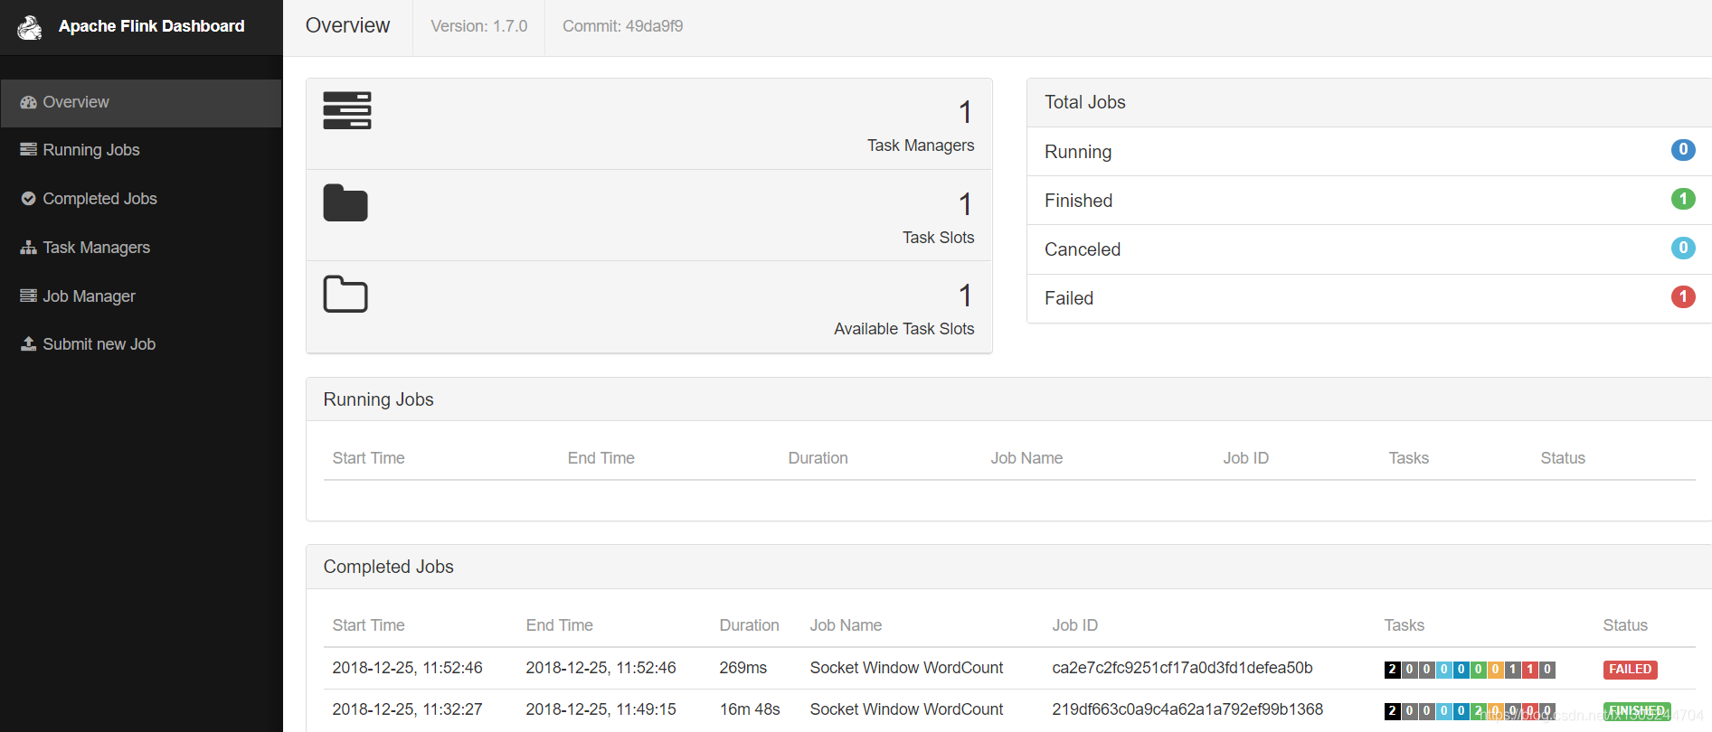Click the 269ms duration cell
1712x732 pixels.
[742, 668]
